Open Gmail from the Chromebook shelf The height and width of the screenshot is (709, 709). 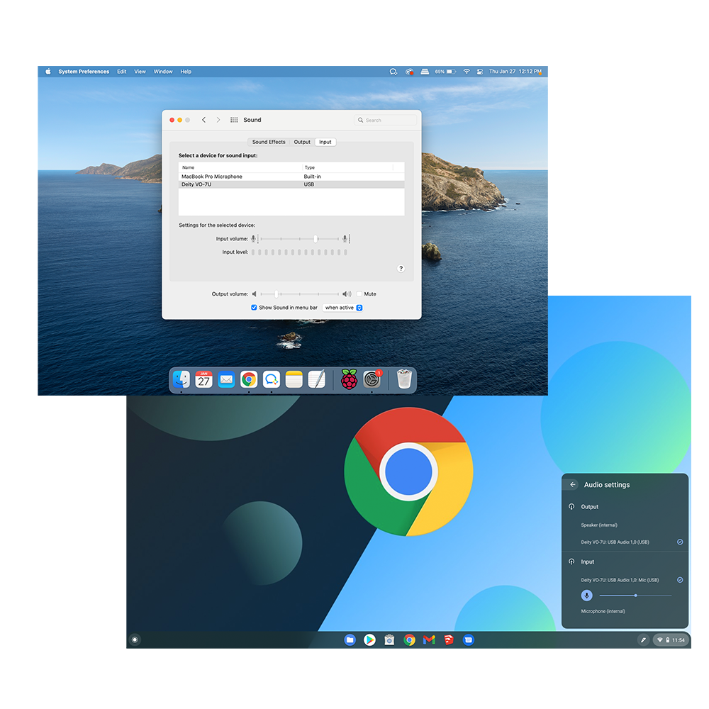tap(429, 640)
